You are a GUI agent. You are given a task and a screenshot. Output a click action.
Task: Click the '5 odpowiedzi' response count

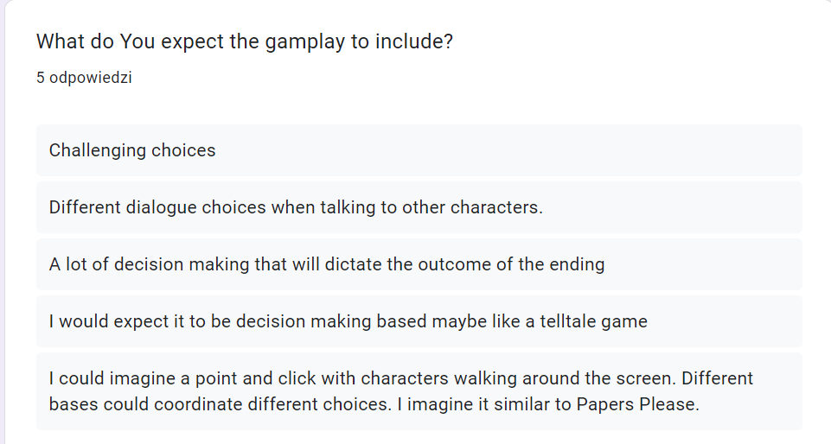[84, 77]
